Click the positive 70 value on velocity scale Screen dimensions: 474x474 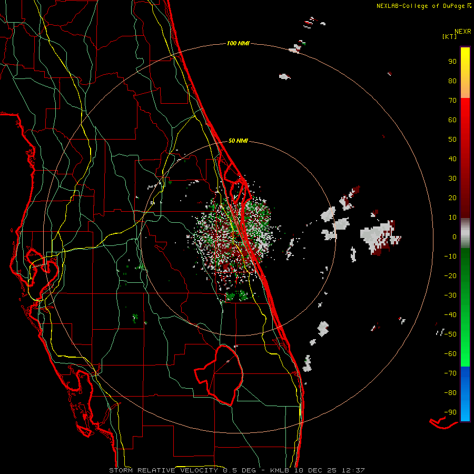(x=452, y=101)
